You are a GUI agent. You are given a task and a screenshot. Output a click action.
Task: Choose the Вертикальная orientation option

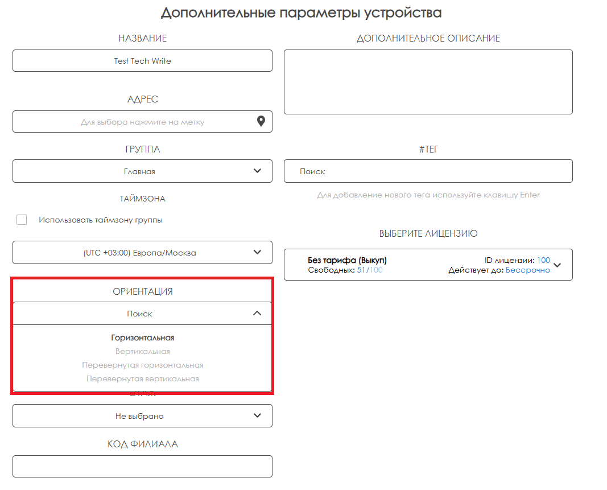tap(142, 352)
